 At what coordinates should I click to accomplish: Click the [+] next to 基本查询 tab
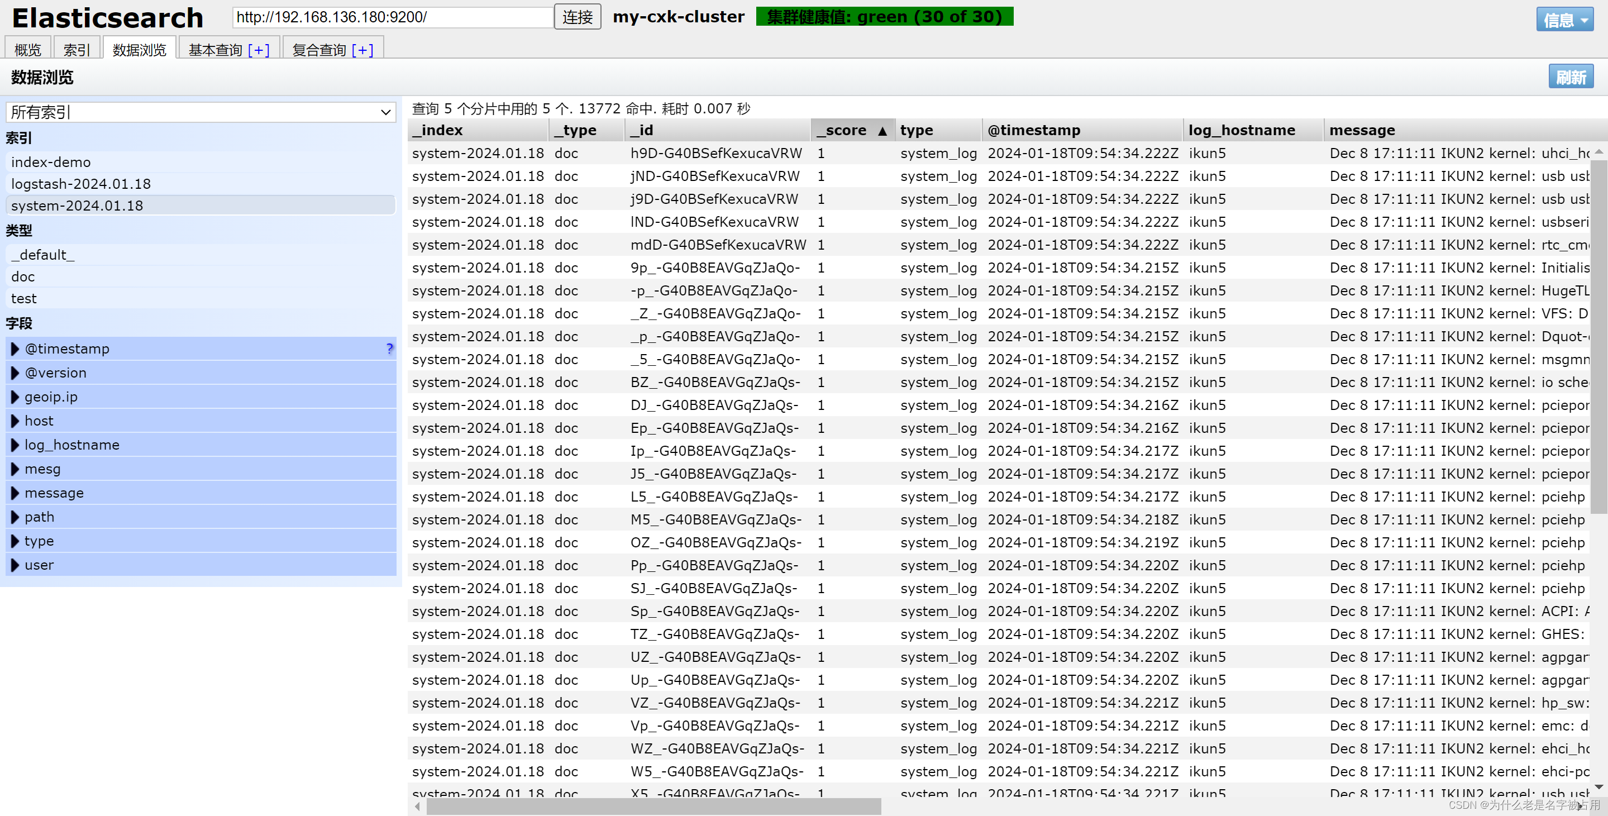point(259,50)
